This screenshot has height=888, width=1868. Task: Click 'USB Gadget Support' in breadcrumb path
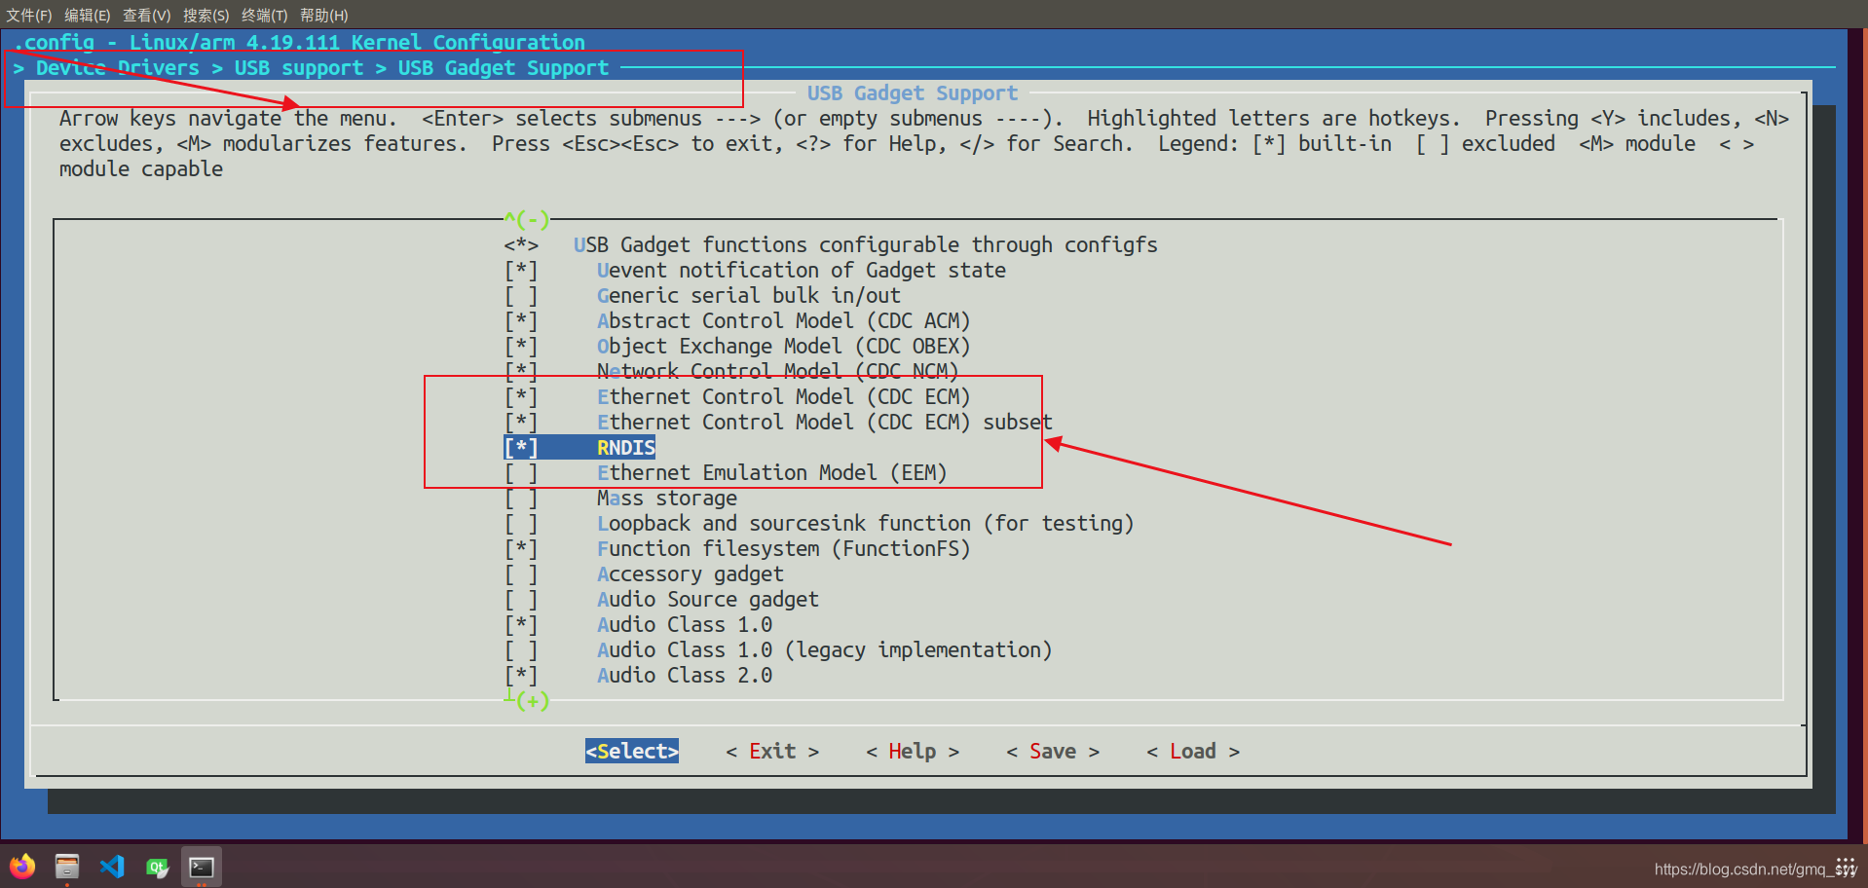(x=504, y=67)
